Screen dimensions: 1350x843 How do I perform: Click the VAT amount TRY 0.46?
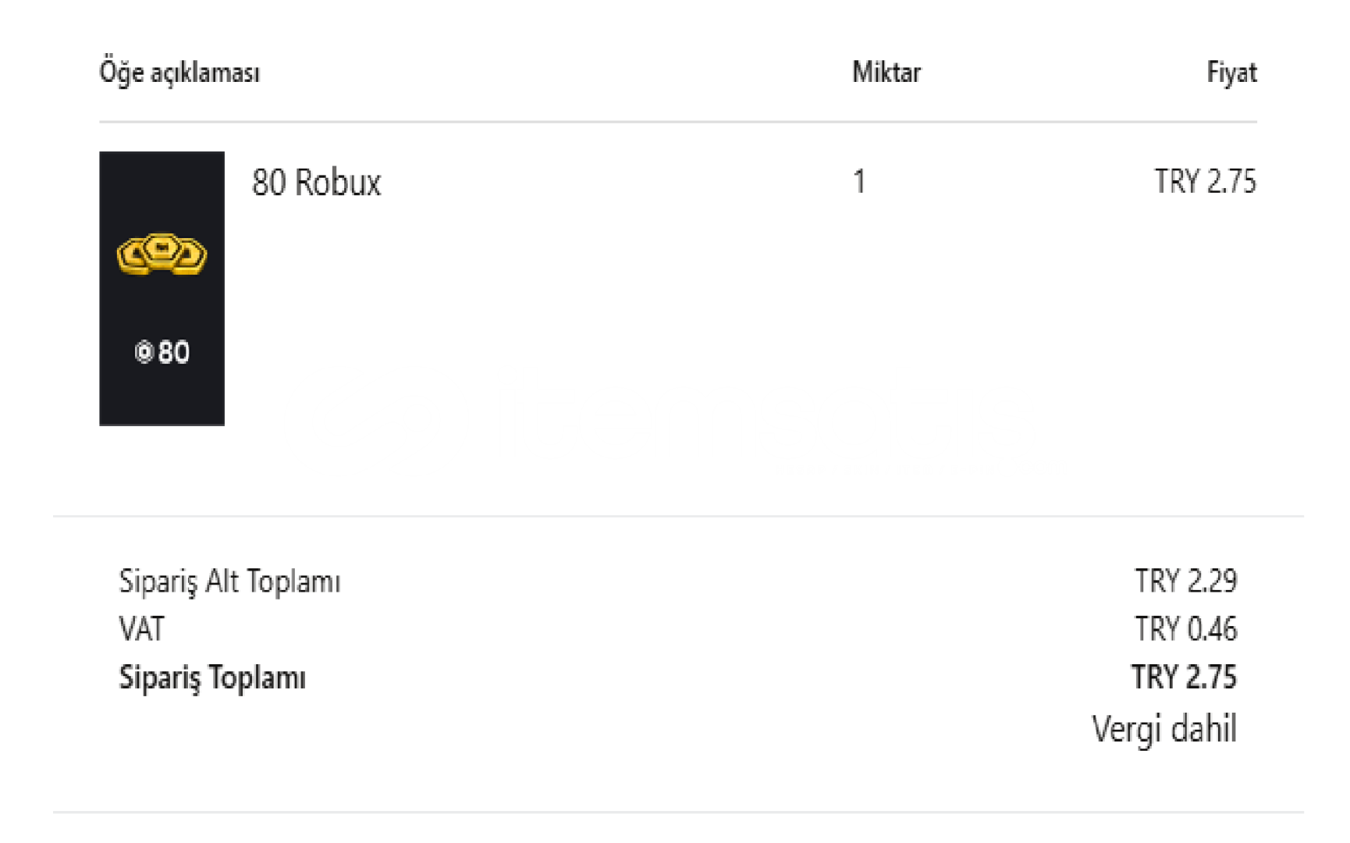[x=1185, y=629]
